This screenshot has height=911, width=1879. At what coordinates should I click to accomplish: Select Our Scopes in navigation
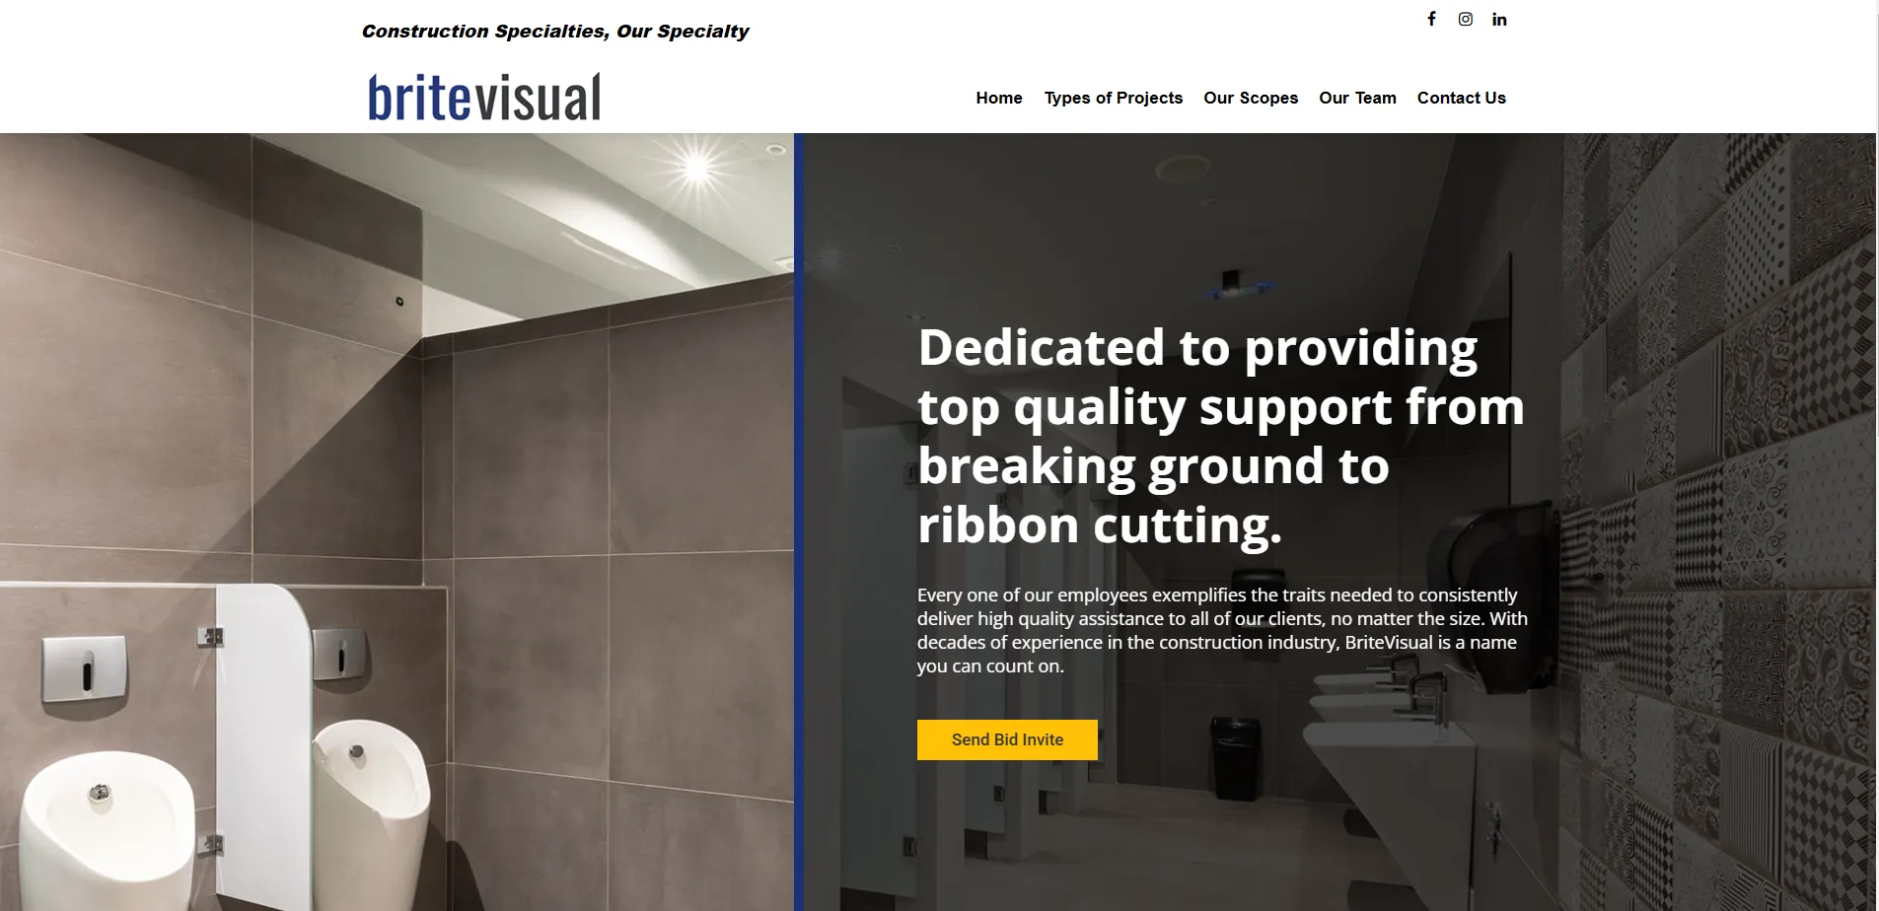click(1251, 98)
